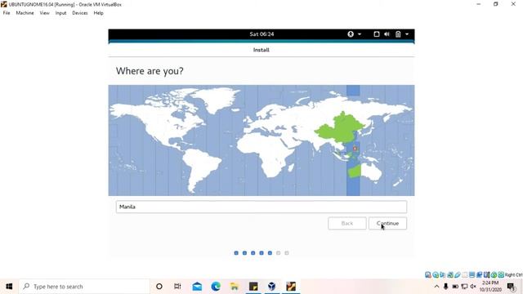This screenshot has height=294, width=523.
Task: Click the VirtualBox mouse integration status icon
Action: [x=494, y=274]
